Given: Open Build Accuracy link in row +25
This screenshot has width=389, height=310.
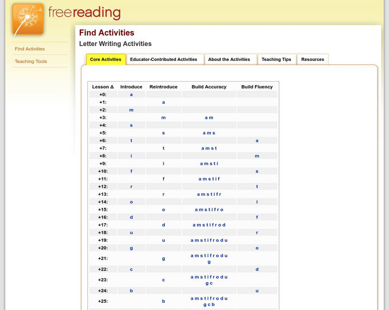Looking at the screenshot, I should 209,301.
